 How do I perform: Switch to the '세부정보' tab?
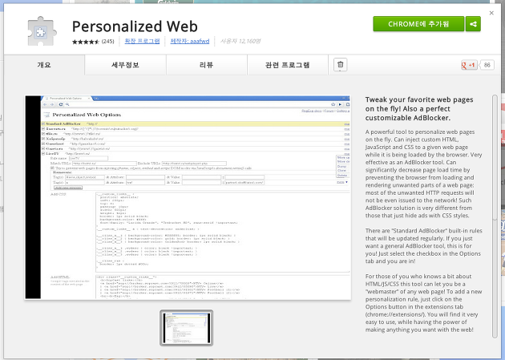[x=125, y=65]
